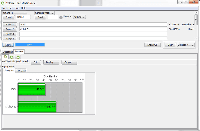
Task: Click the player list scroll-down arrow
Action: coord(196,38)
